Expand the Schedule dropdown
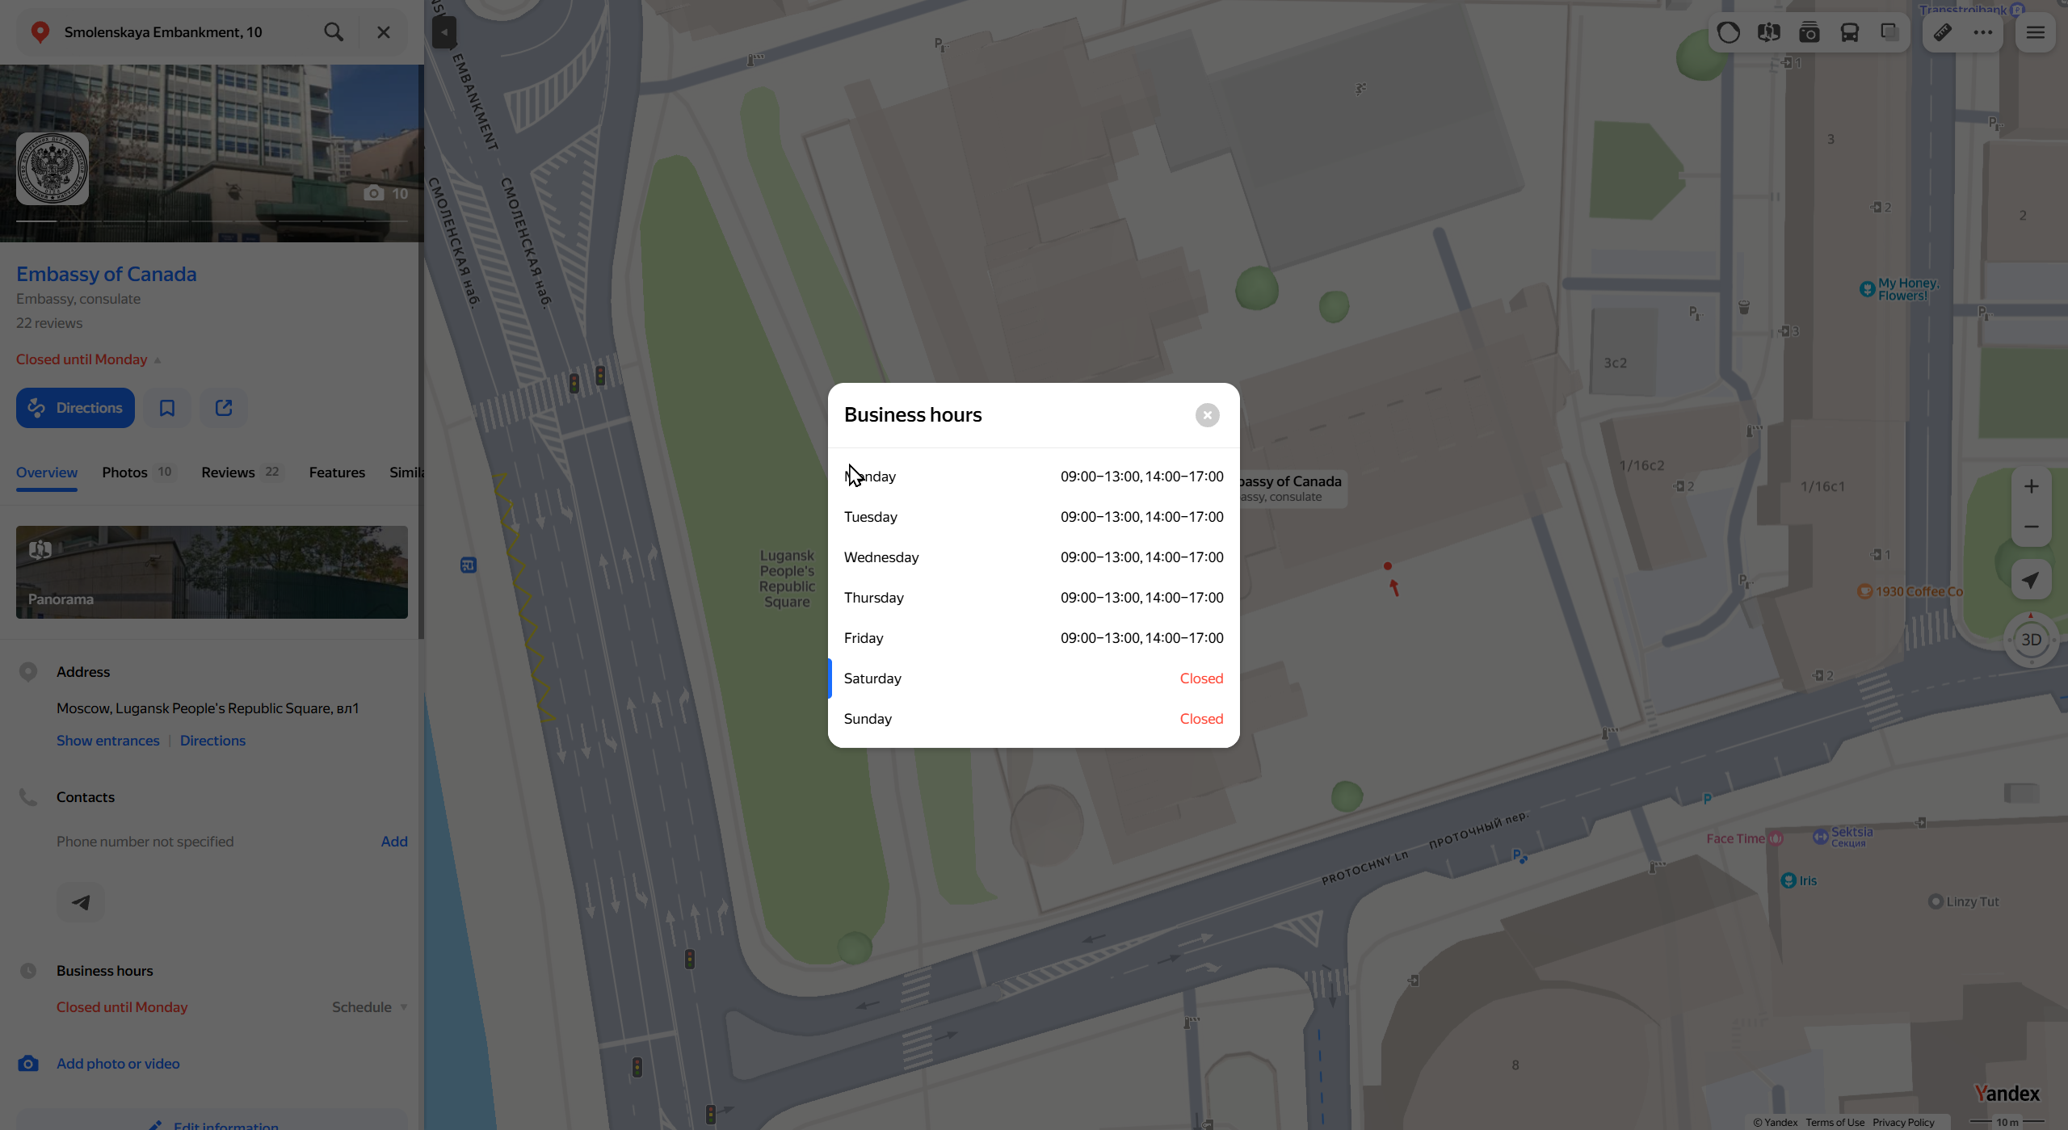Image resolution: width=2068 pixels, height=1130 pixels. (369, 1007)
